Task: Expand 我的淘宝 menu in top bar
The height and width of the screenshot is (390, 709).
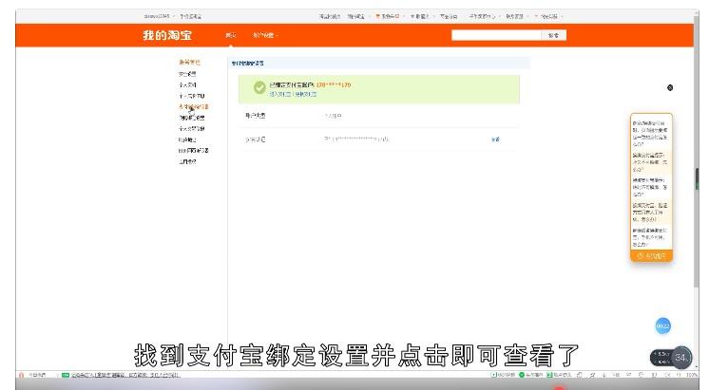Action: point(357,16)
